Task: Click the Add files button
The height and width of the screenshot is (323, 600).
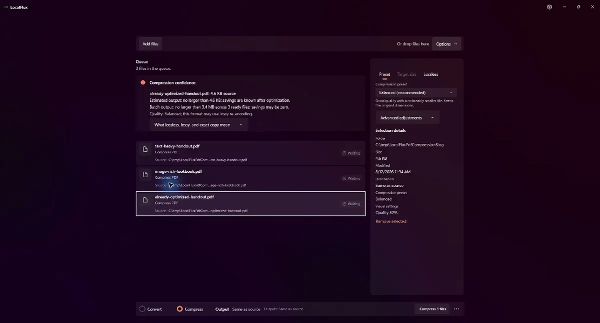Action: (150, 44)
